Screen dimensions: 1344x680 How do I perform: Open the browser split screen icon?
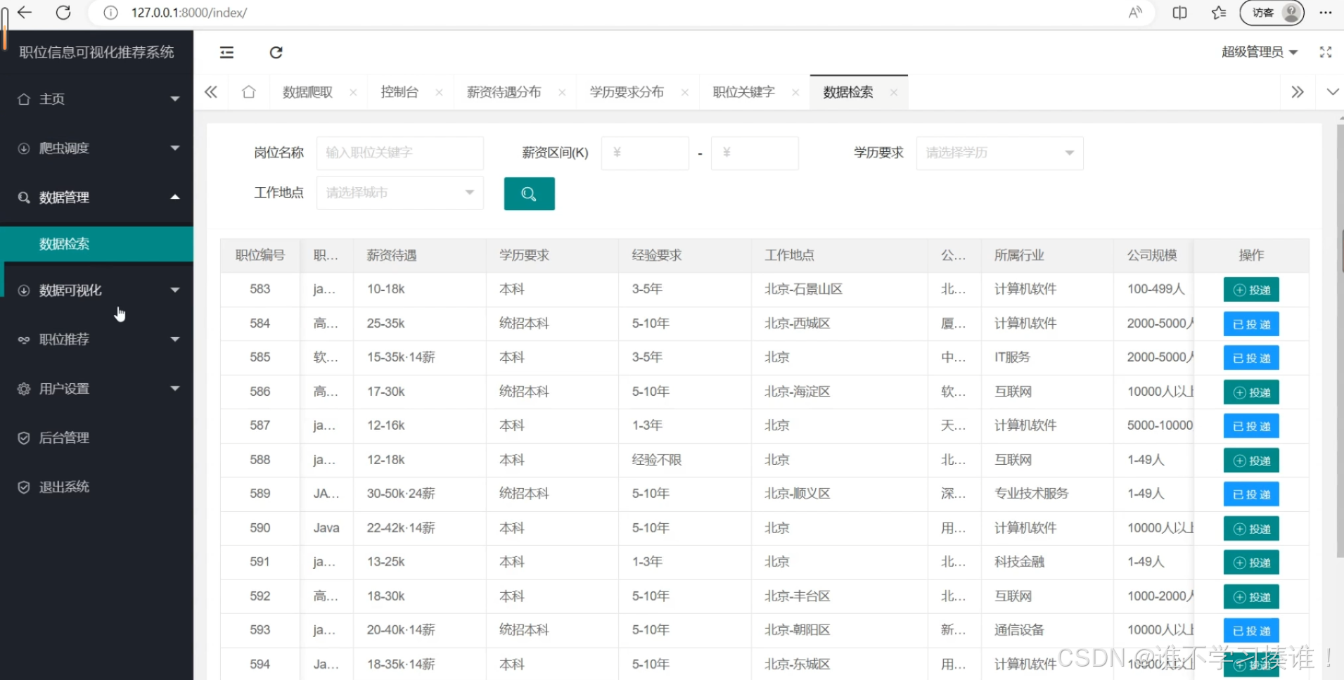click(x=1179, y=12)
